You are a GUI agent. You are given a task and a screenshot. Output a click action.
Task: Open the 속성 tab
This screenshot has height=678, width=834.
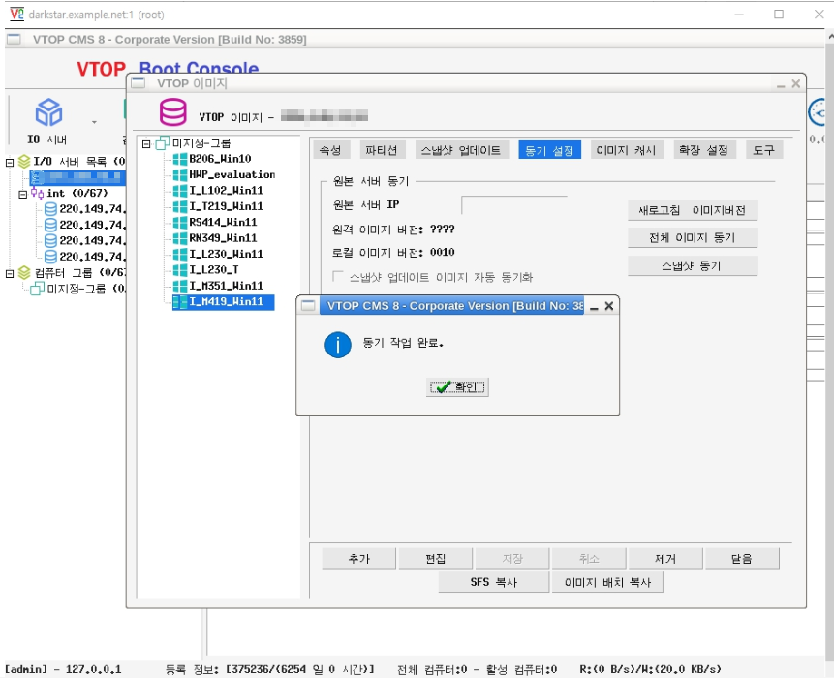tap(331, 150)
